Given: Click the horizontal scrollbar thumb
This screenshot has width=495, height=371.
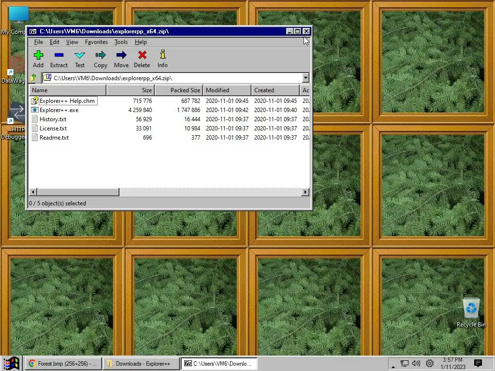Looking at the screenshot, I should pos(78,192).
